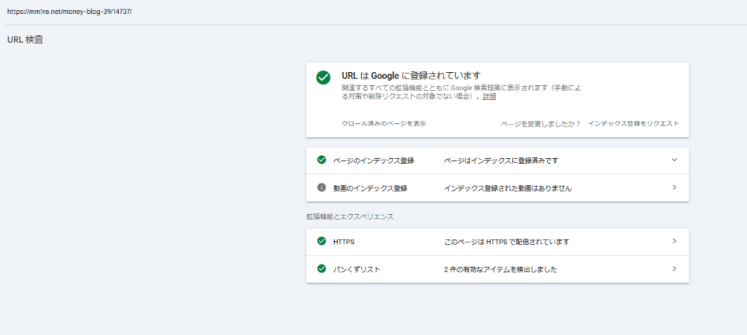This screenshot has width=747, height=335.
Task: Open パンくずリスト details using the right chevron
Action: coord(674,269)
